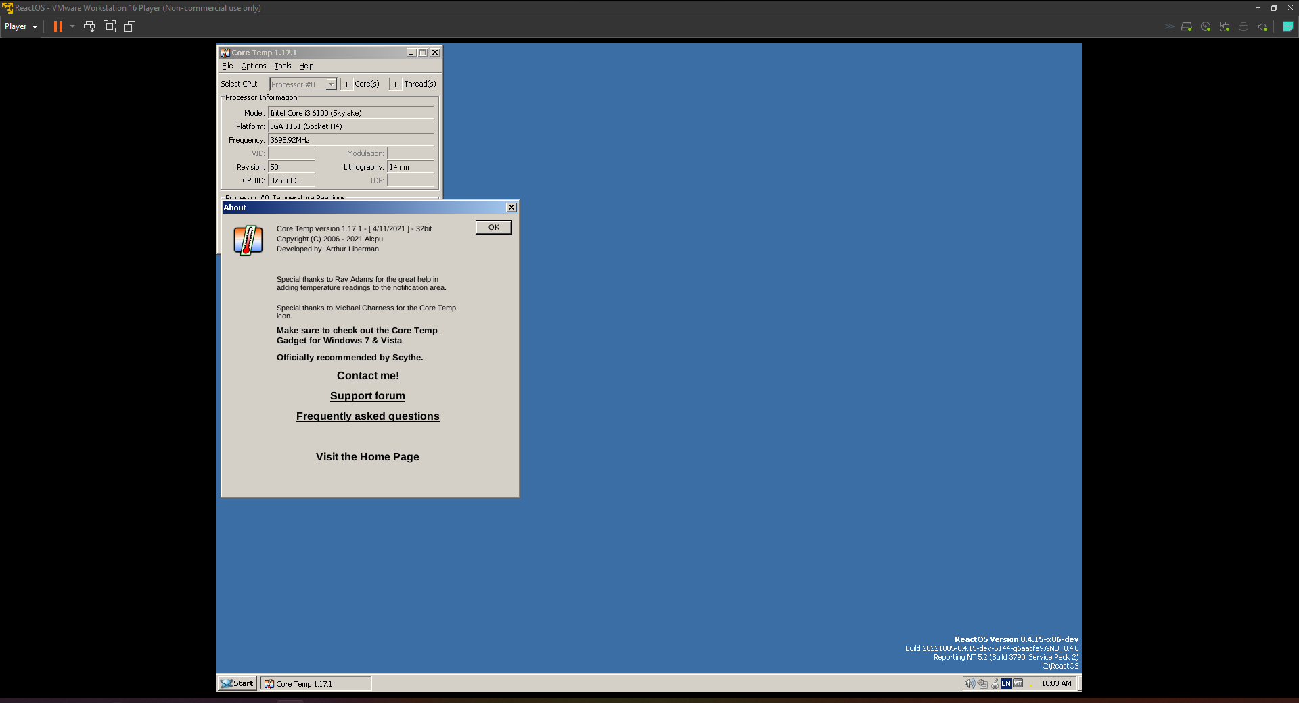Image resolution: width=1299 pixels, height=703 pixels.
Task: Toggle fullscreen mode in VMware toolbar
Action: point(110,26)
